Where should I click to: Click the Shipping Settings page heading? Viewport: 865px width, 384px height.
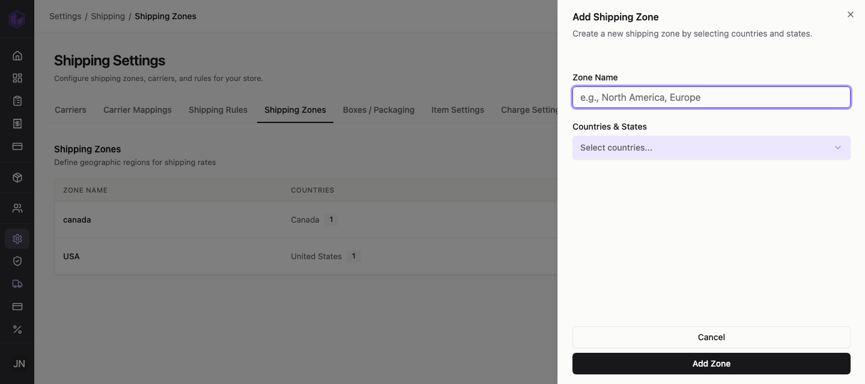(110, 61)
